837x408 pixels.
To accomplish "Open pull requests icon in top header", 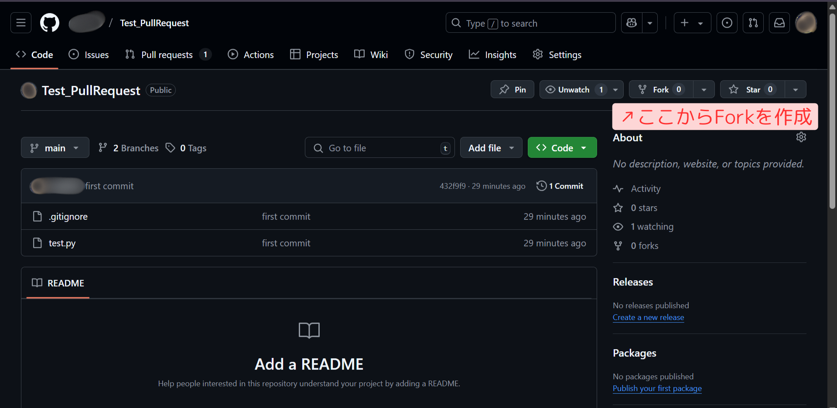I will 753,23.
